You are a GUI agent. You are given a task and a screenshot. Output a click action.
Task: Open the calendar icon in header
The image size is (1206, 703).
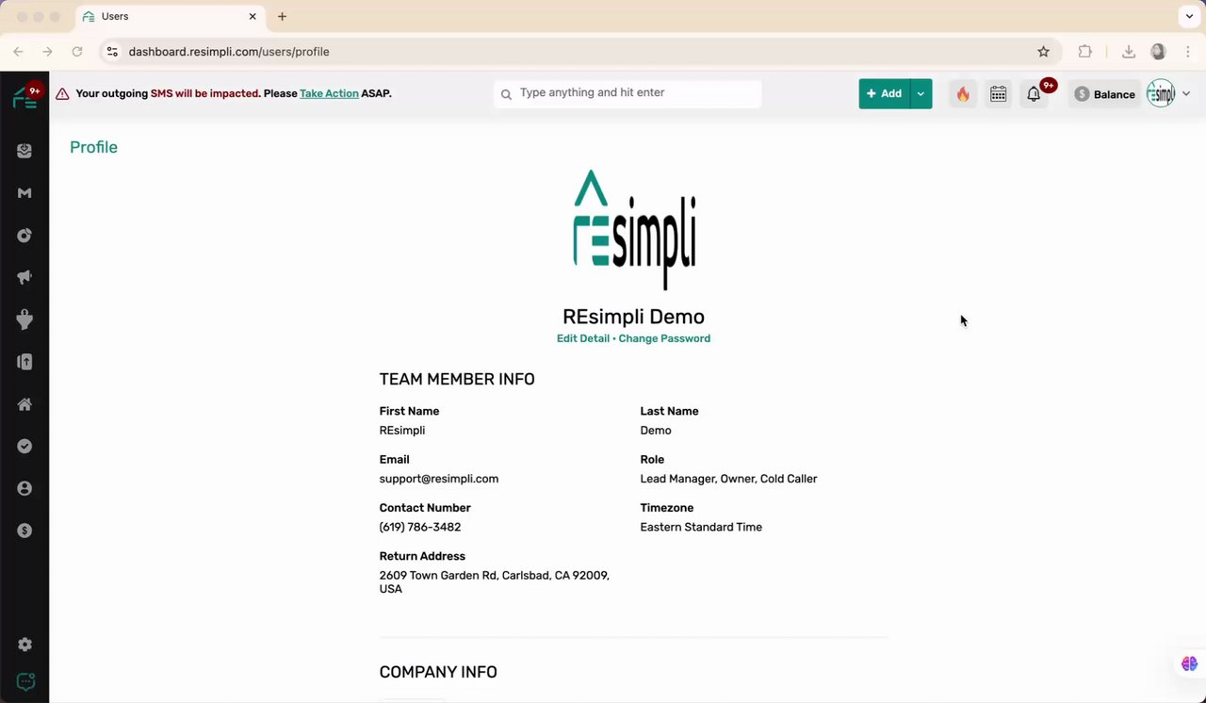pos(998,93)
